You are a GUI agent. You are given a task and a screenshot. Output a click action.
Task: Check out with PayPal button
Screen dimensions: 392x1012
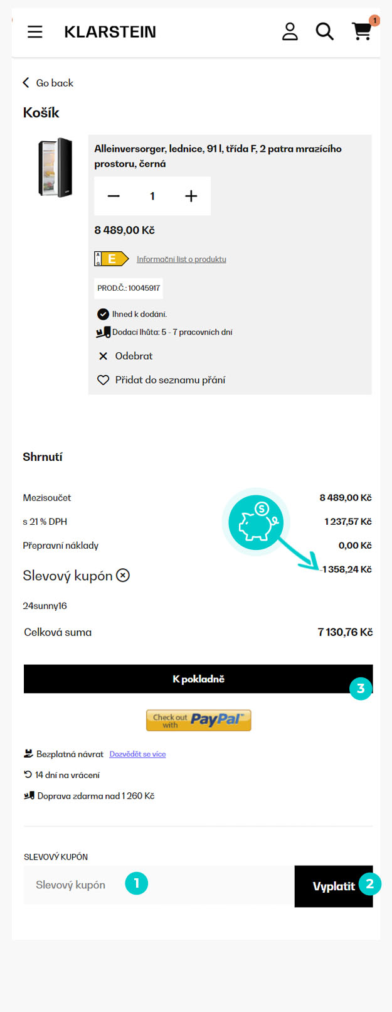tap(198, 720)
